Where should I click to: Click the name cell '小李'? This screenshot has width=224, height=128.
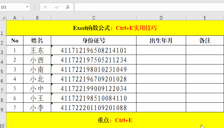(x=37, y=107)
